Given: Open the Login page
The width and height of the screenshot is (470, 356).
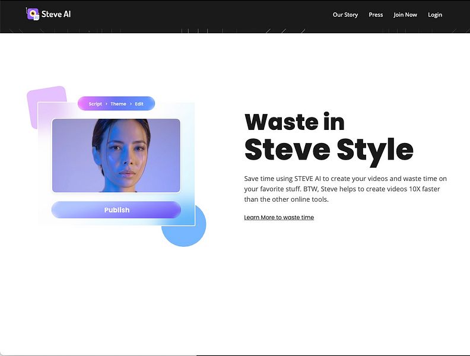Looking at the screenshot, I should (x=435, y=15).
